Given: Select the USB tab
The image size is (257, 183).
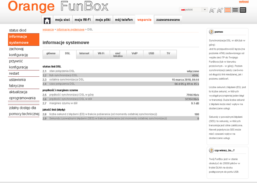Looking at the screenshot, I should (x=151, y=54).
